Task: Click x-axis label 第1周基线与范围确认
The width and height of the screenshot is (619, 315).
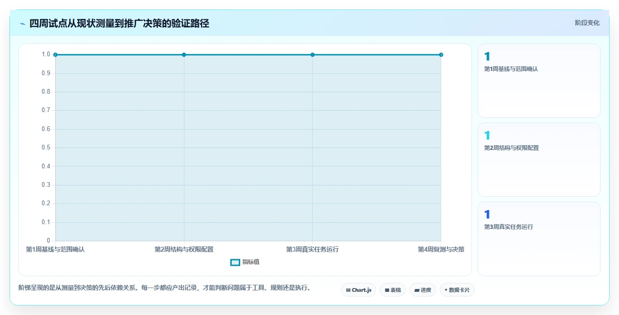Action: (x=55, y=249)
